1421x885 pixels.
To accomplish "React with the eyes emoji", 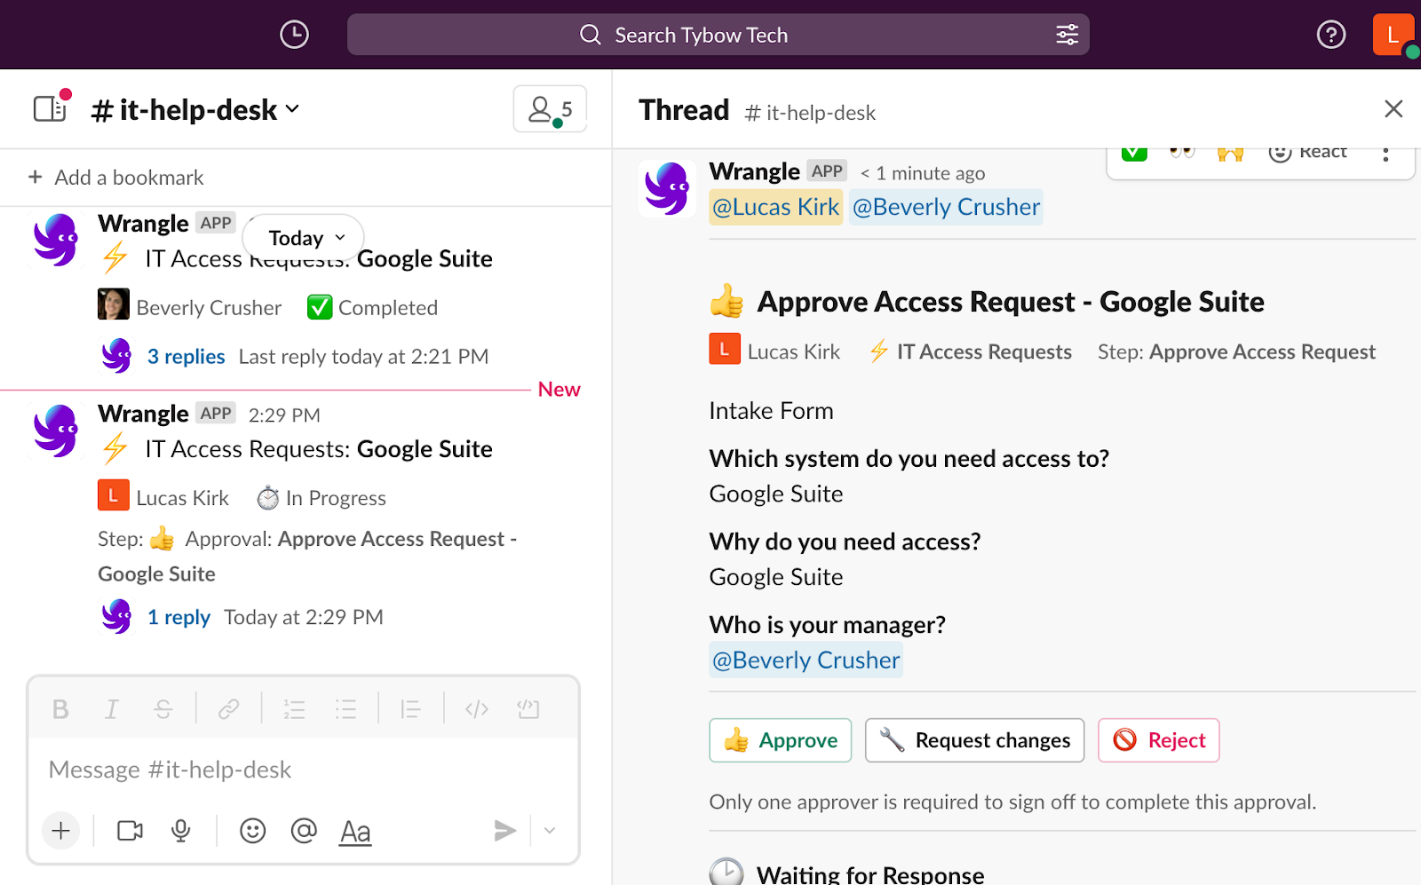I will pyautogui.click(x=1182, y=153).
